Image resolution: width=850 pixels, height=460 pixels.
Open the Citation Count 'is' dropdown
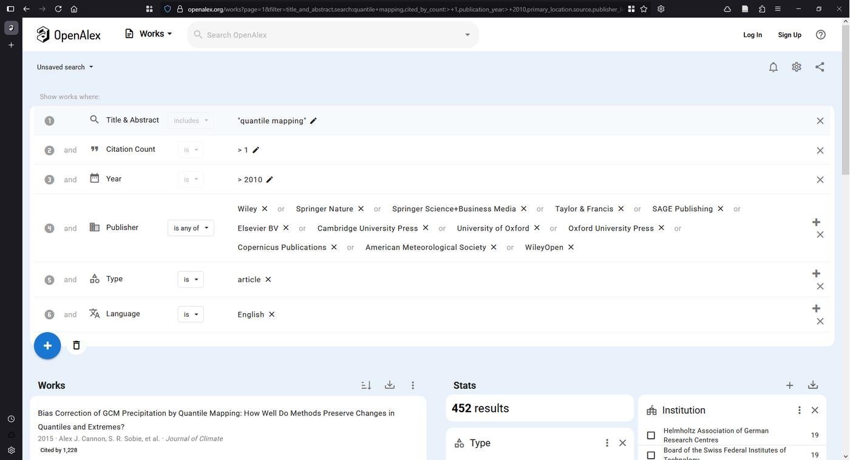191,150
